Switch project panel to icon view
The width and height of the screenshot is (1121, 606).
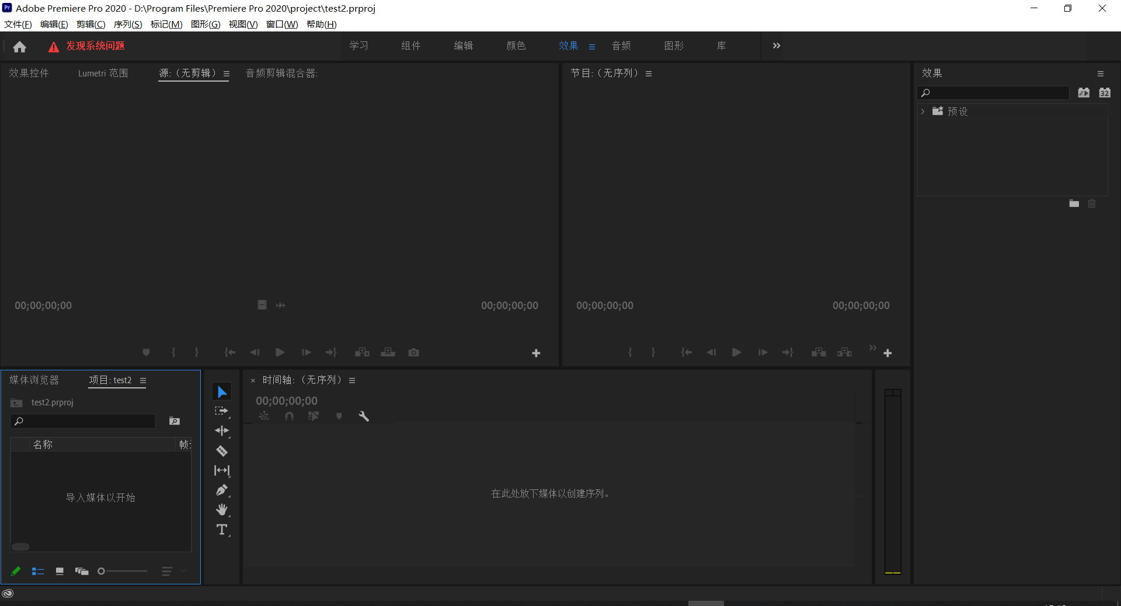(60, 572)
